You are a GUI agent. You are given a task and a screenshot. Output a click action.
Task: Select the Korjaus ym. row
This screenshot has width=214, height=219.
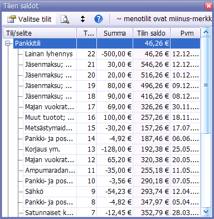(x=111, y=149)
